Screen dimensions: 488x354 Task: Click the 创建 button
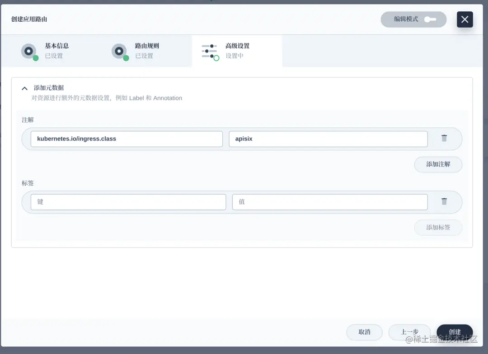(455, 332)
